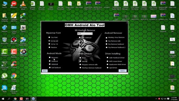Launch Camtasia 9 from the desktop

pos(4,53)
